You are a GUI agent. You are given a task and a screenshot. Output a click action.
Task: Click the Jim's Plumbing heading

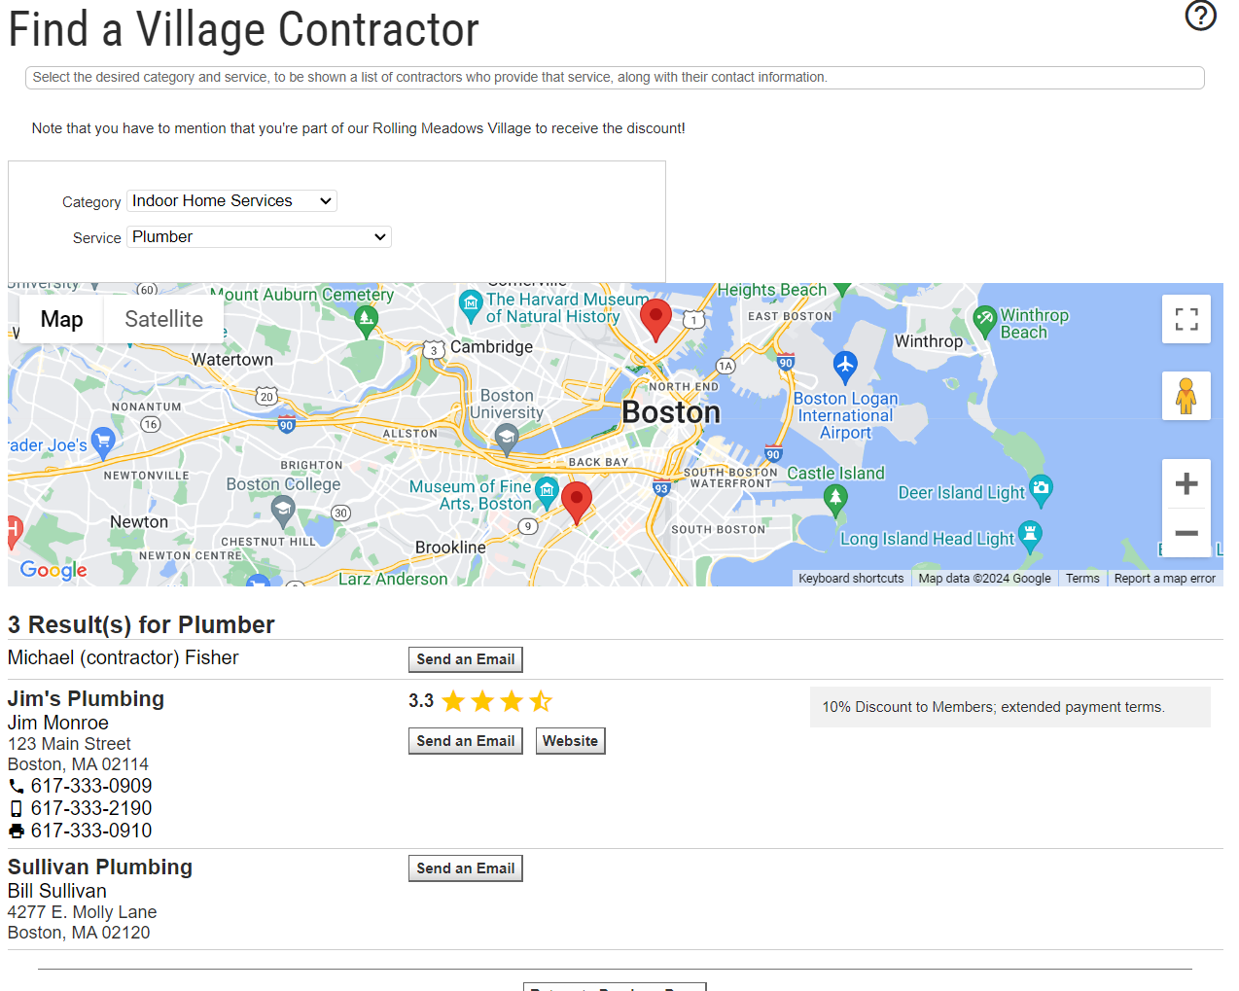tap(86, 699)
